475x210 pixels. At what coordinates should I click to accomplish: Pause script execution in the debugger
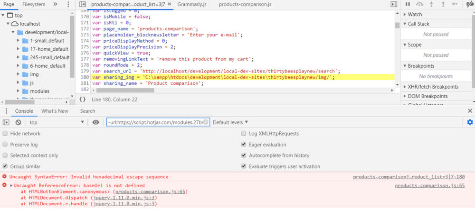pos(408,4)
